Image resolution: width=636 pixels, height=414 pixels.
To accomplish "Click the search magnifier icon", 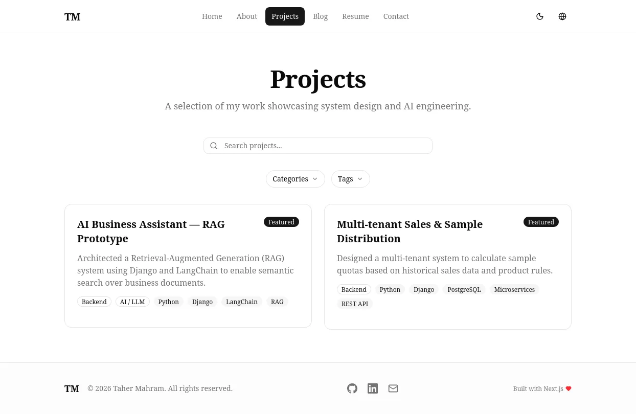I will (214, 146).
